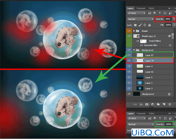
Task: Open Kind filter dropdown in lower panel
Action: pos(136,118)
